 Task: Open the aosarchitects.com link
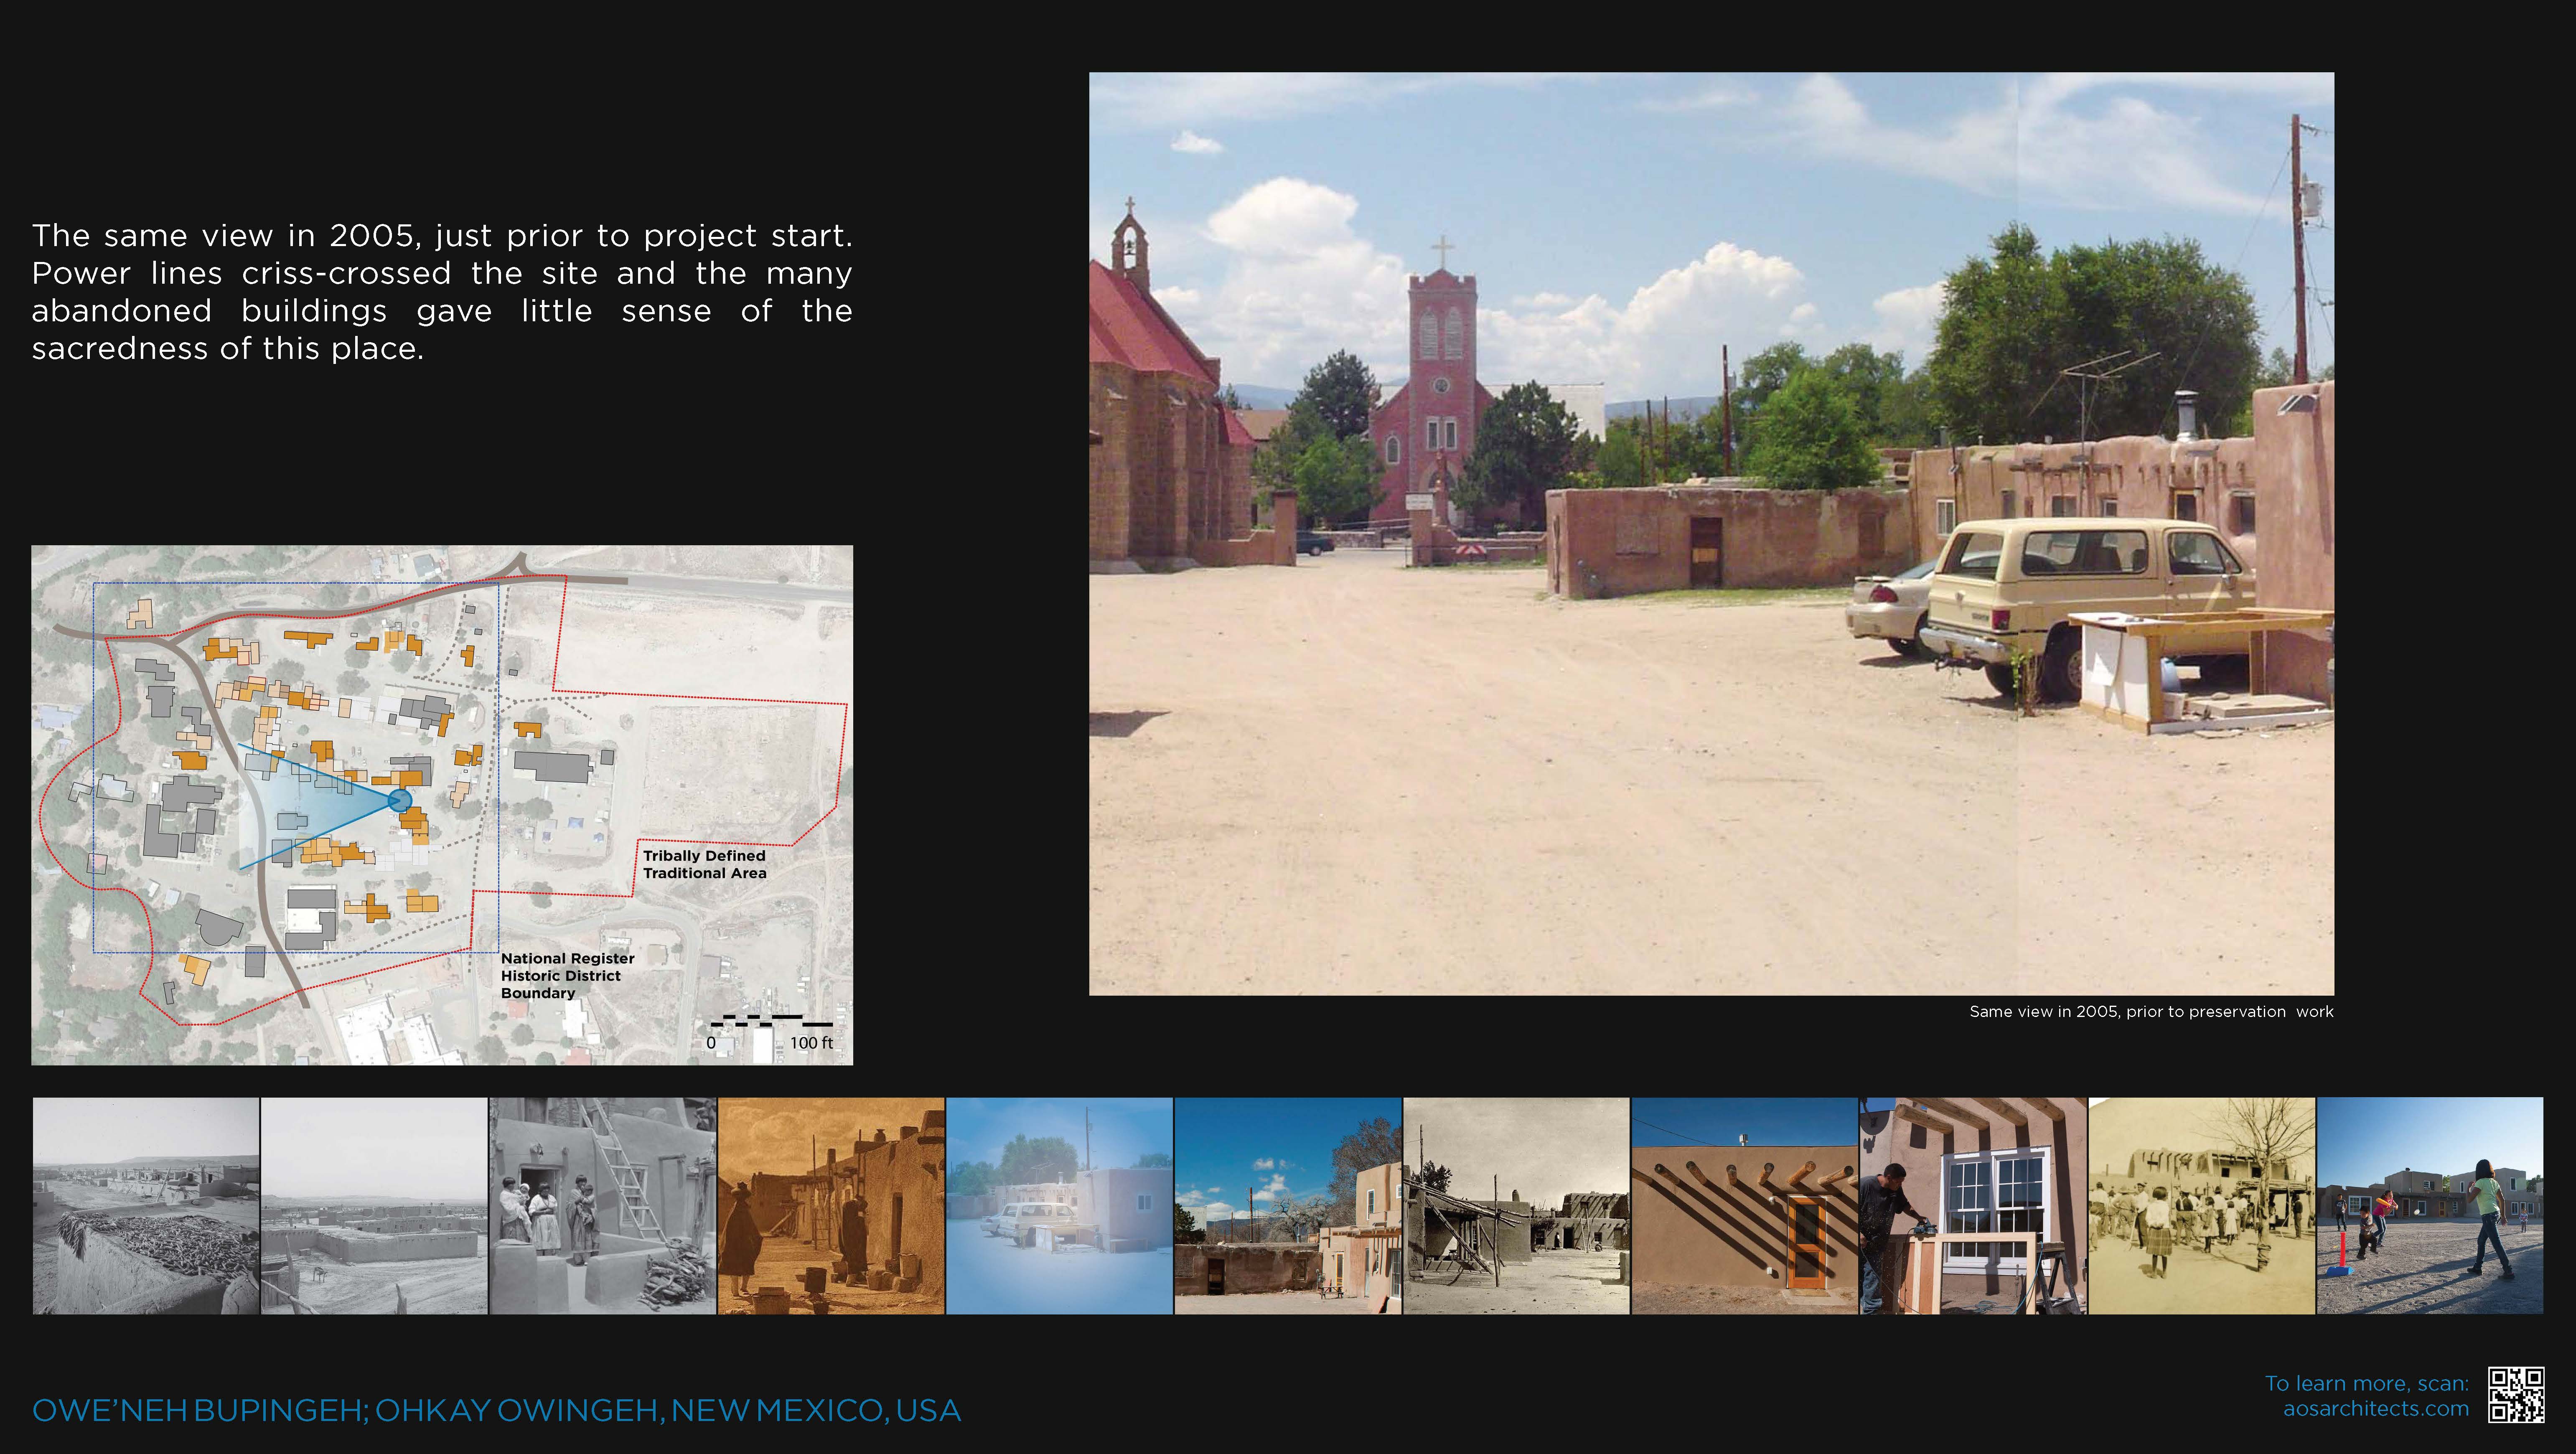(2375, 1409)
